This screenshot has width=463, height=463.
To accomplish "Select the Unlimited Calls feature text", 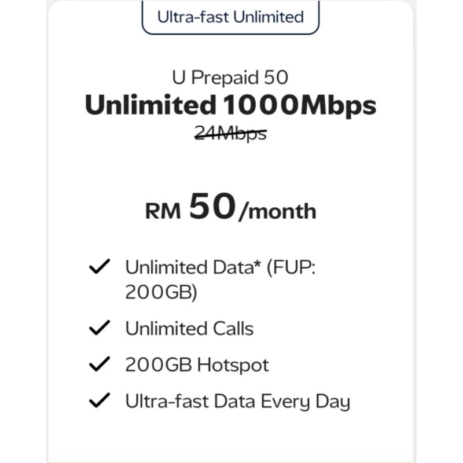I will tap(189, 329).
